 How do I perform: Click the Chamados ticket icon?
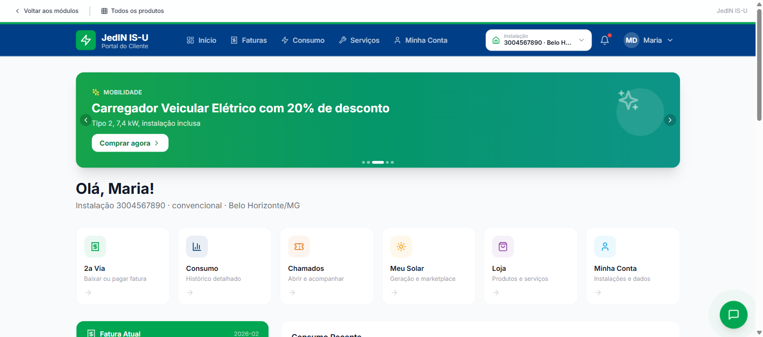(x=299, y=247)
